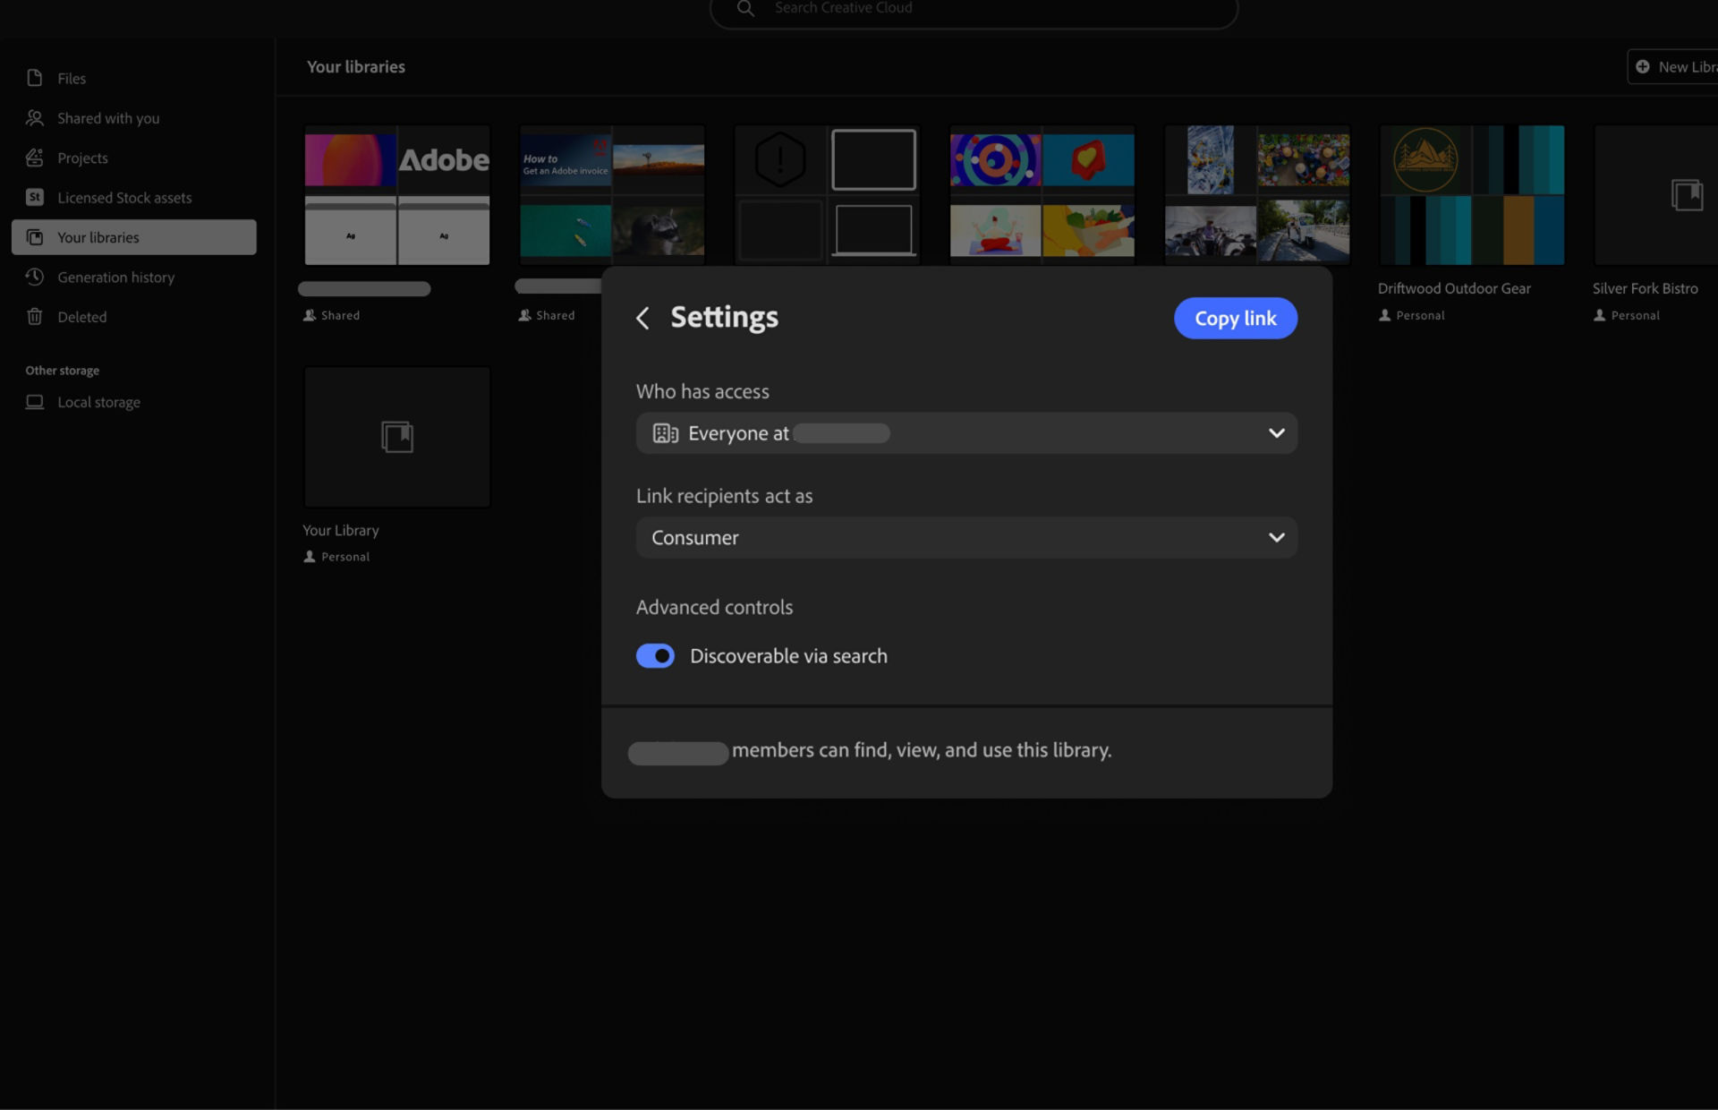Click the Search Creative Cloud field
Viewport: 1718px width, 1110px height.
pyautogui.click(x=974, y=9)
